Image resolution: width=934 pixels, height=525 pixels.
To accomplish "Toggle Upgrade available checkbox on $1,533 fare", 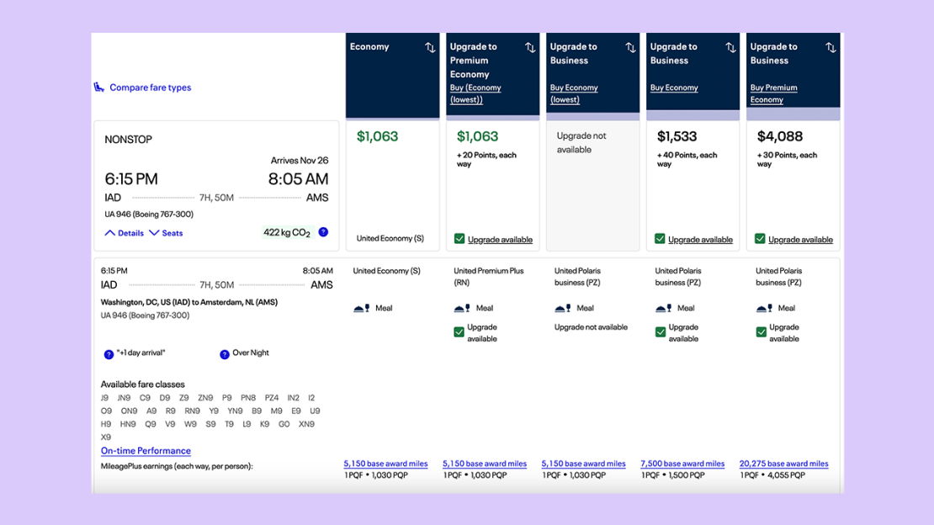I will point(660,239).
